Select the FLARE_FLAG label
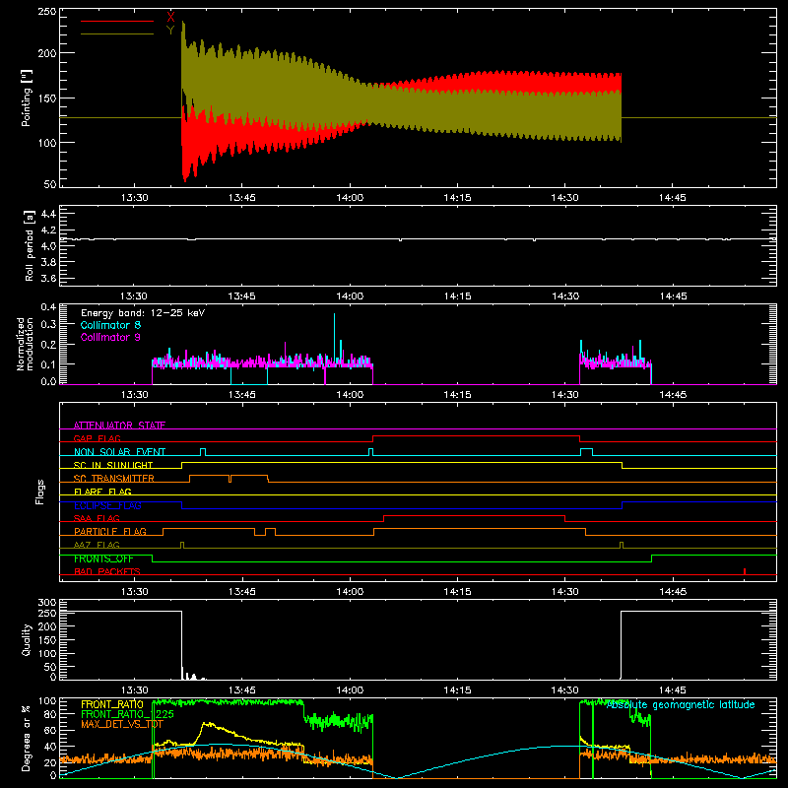The image size is (788, 788). pos(102,492)
